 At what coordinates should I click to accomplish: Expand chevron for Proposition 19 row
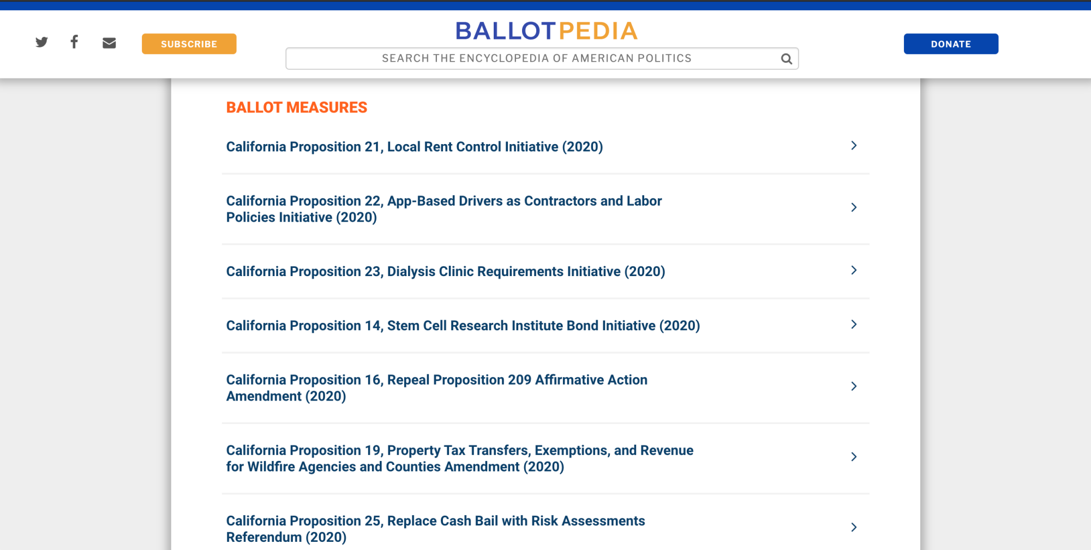click(854, 457)
